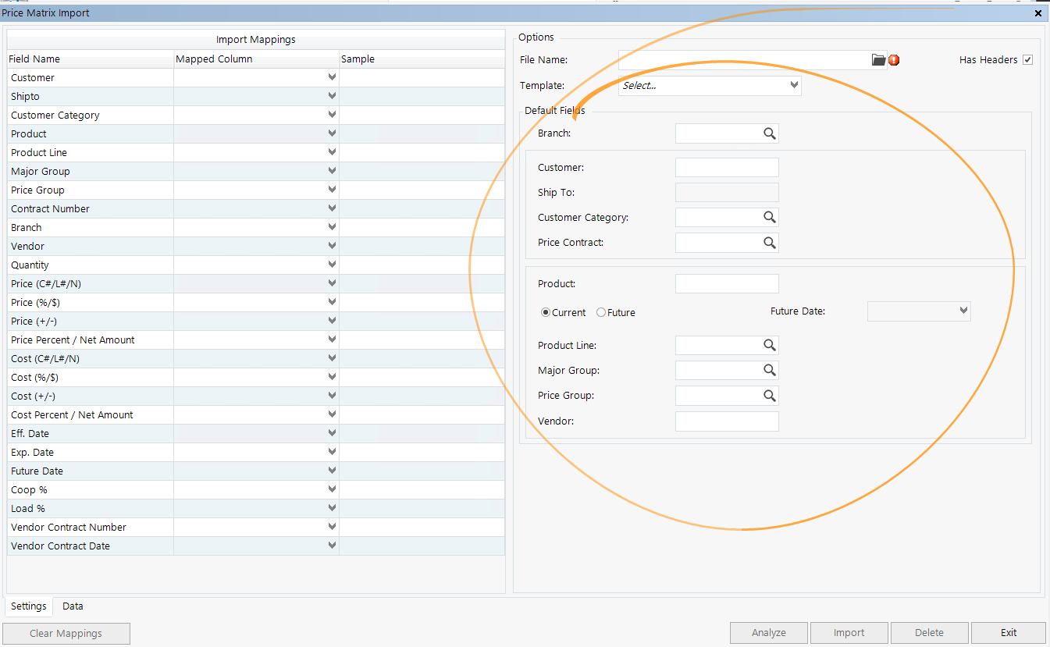Click the Major Group search icon
The height and width of the screenshot is (647, 1050).
770,370
